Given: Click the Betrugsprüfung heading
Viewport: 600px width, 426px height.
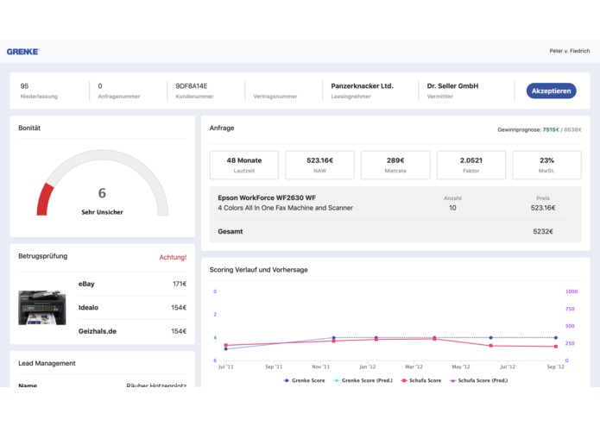Looking at the screenshot, I should point(43,256).
